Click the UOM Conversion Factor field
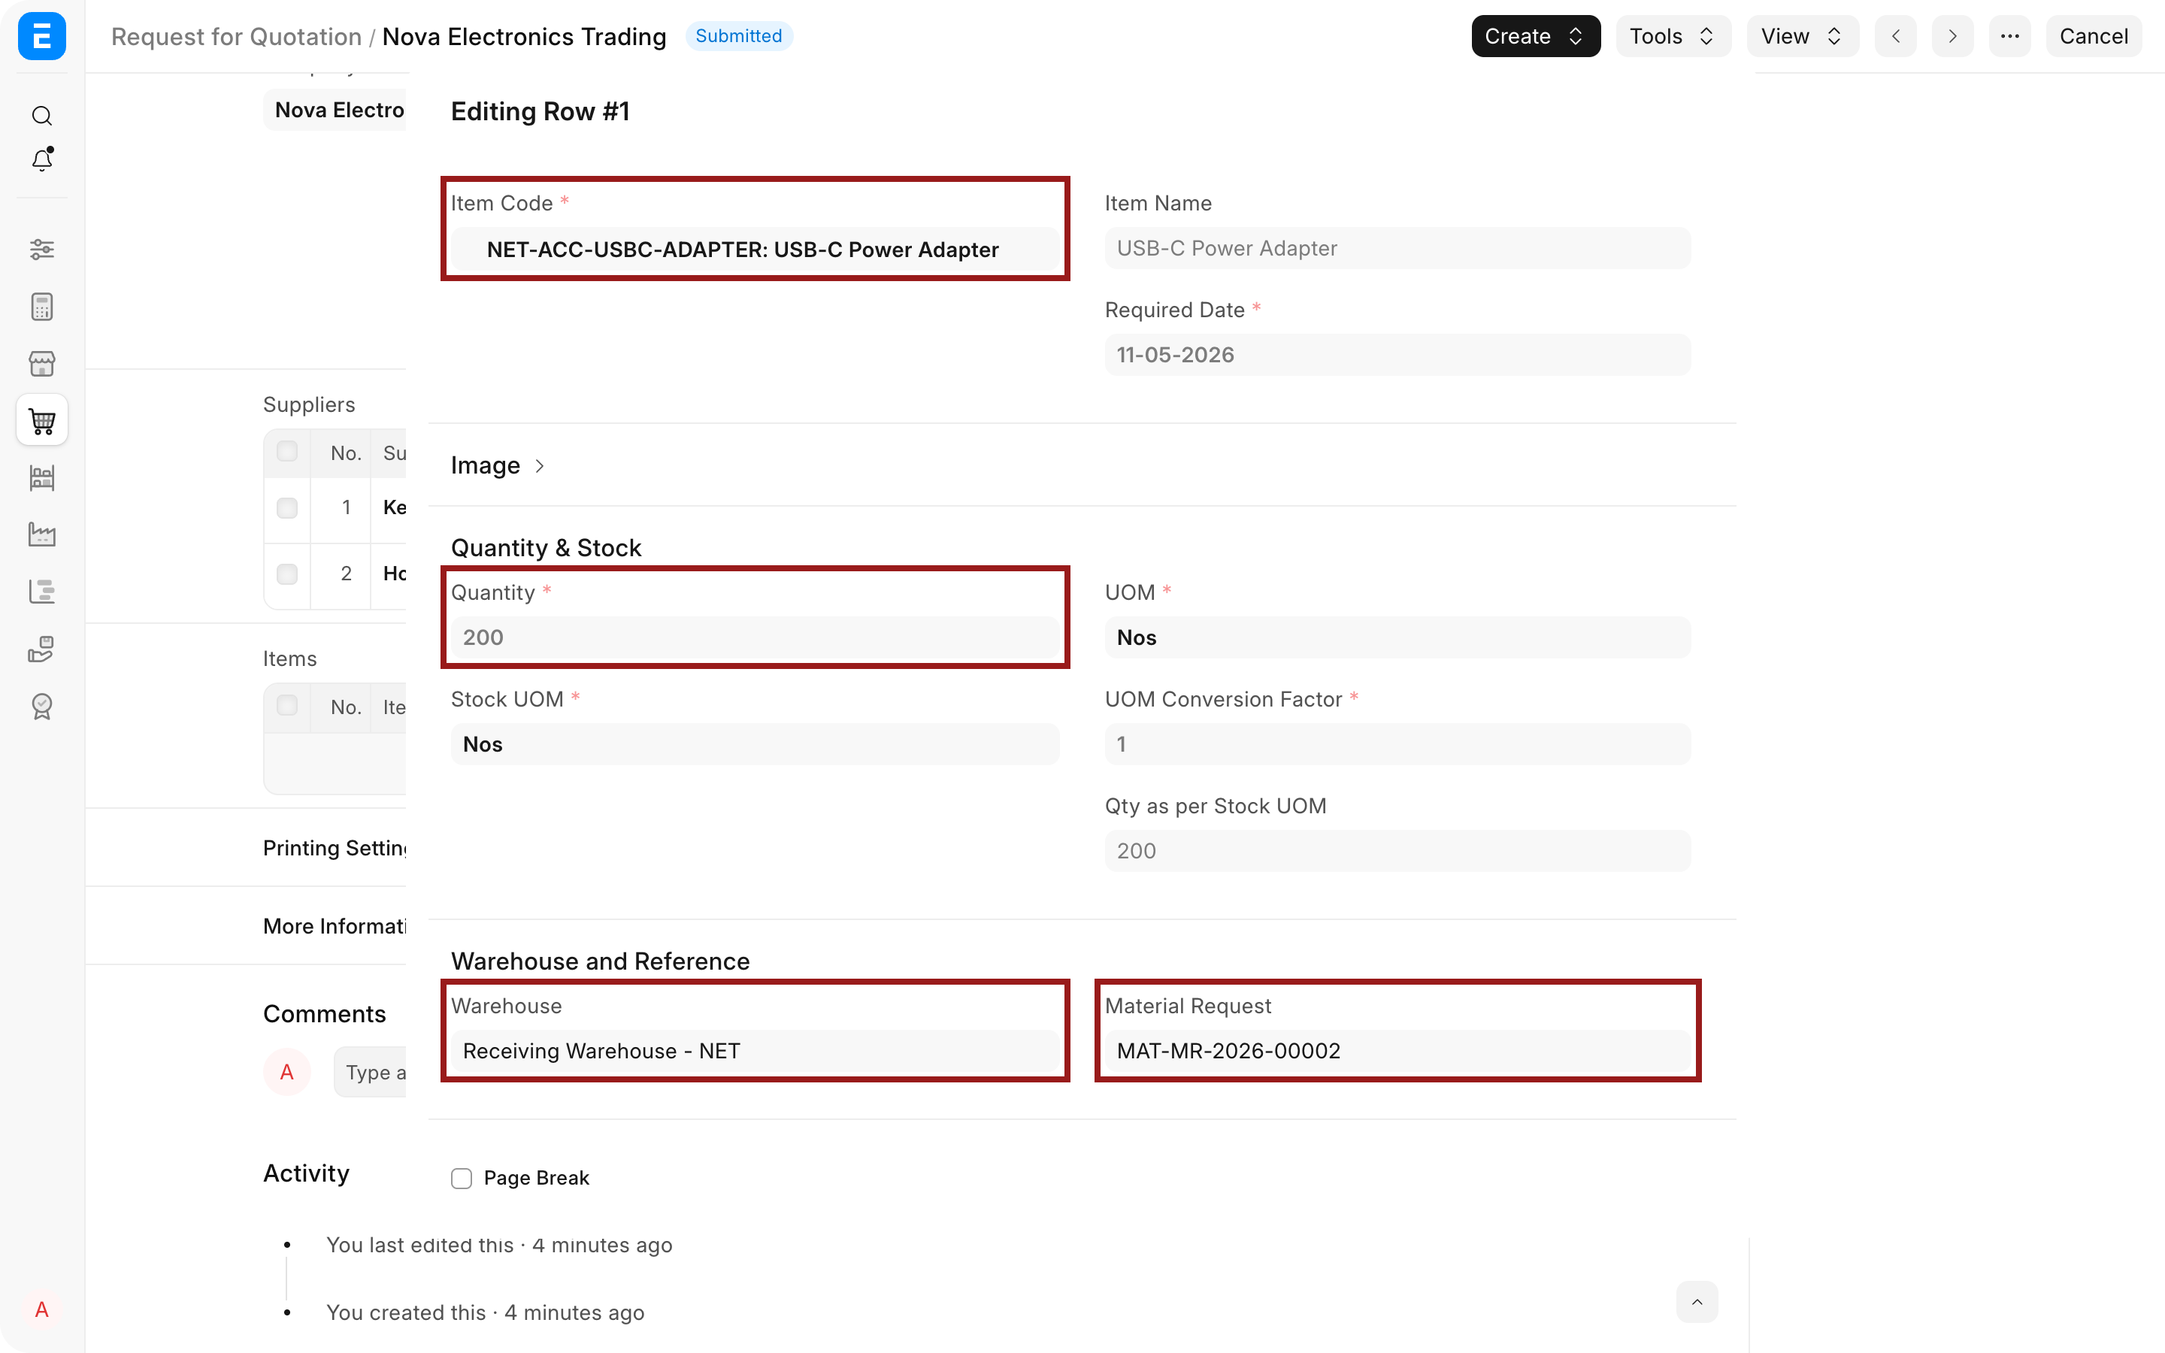 pos(1397,743)
